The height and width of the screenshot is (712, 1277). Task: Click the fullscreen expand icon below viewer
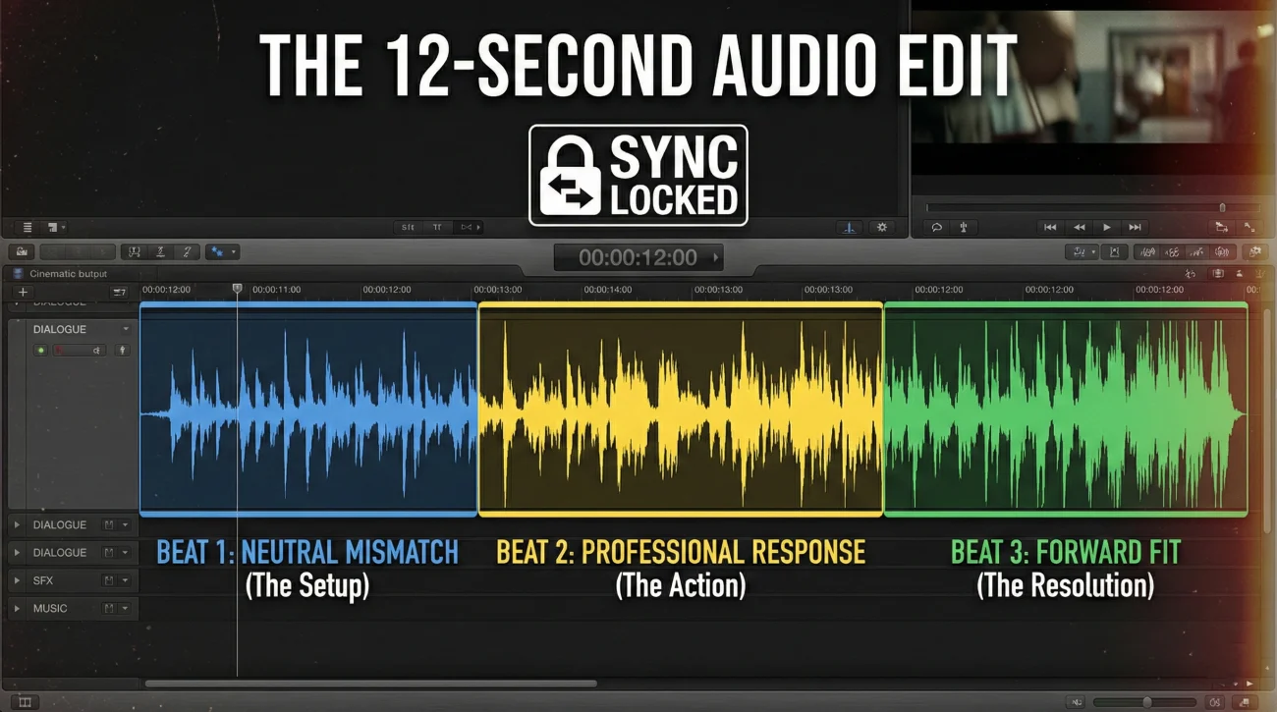click(1249, 227)
